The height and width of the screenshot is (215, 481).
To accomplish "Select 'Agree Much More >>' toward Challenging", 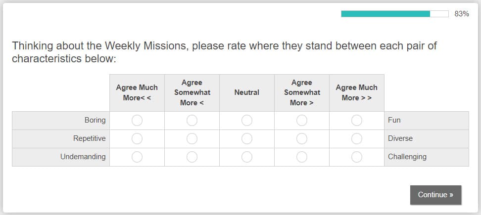I will pyautogui.click(x=357, y=157).
